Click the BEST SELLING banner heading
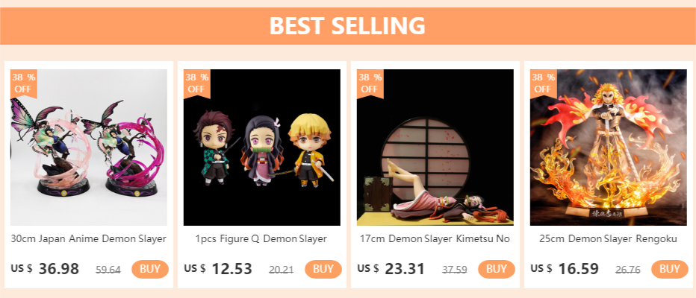This screenshot has width=696, height=298. click(x=347, y=26)
